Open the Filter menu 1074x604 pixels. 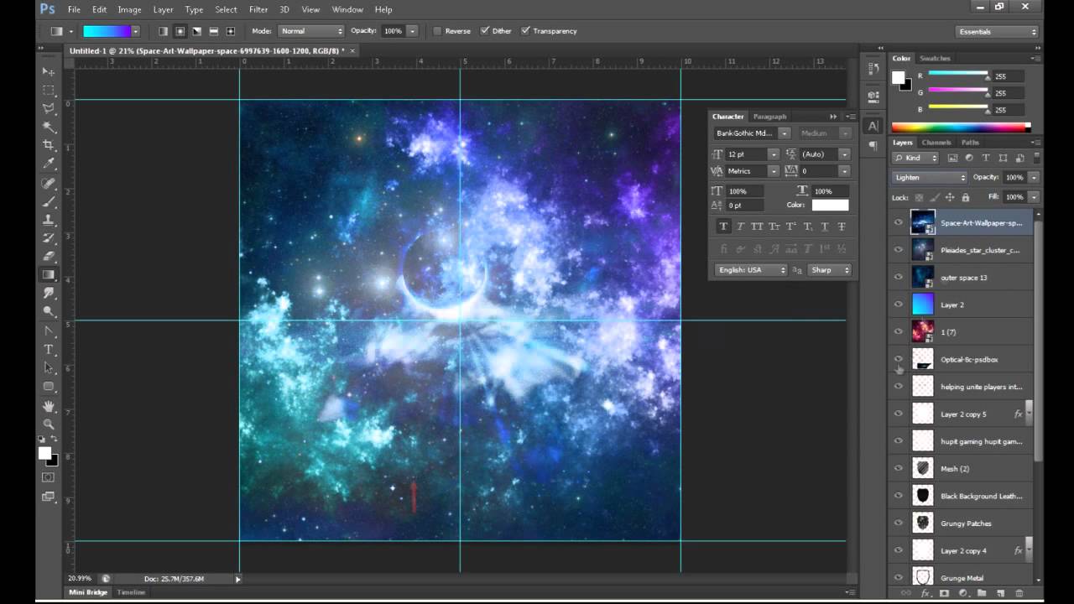pos(258,9)
